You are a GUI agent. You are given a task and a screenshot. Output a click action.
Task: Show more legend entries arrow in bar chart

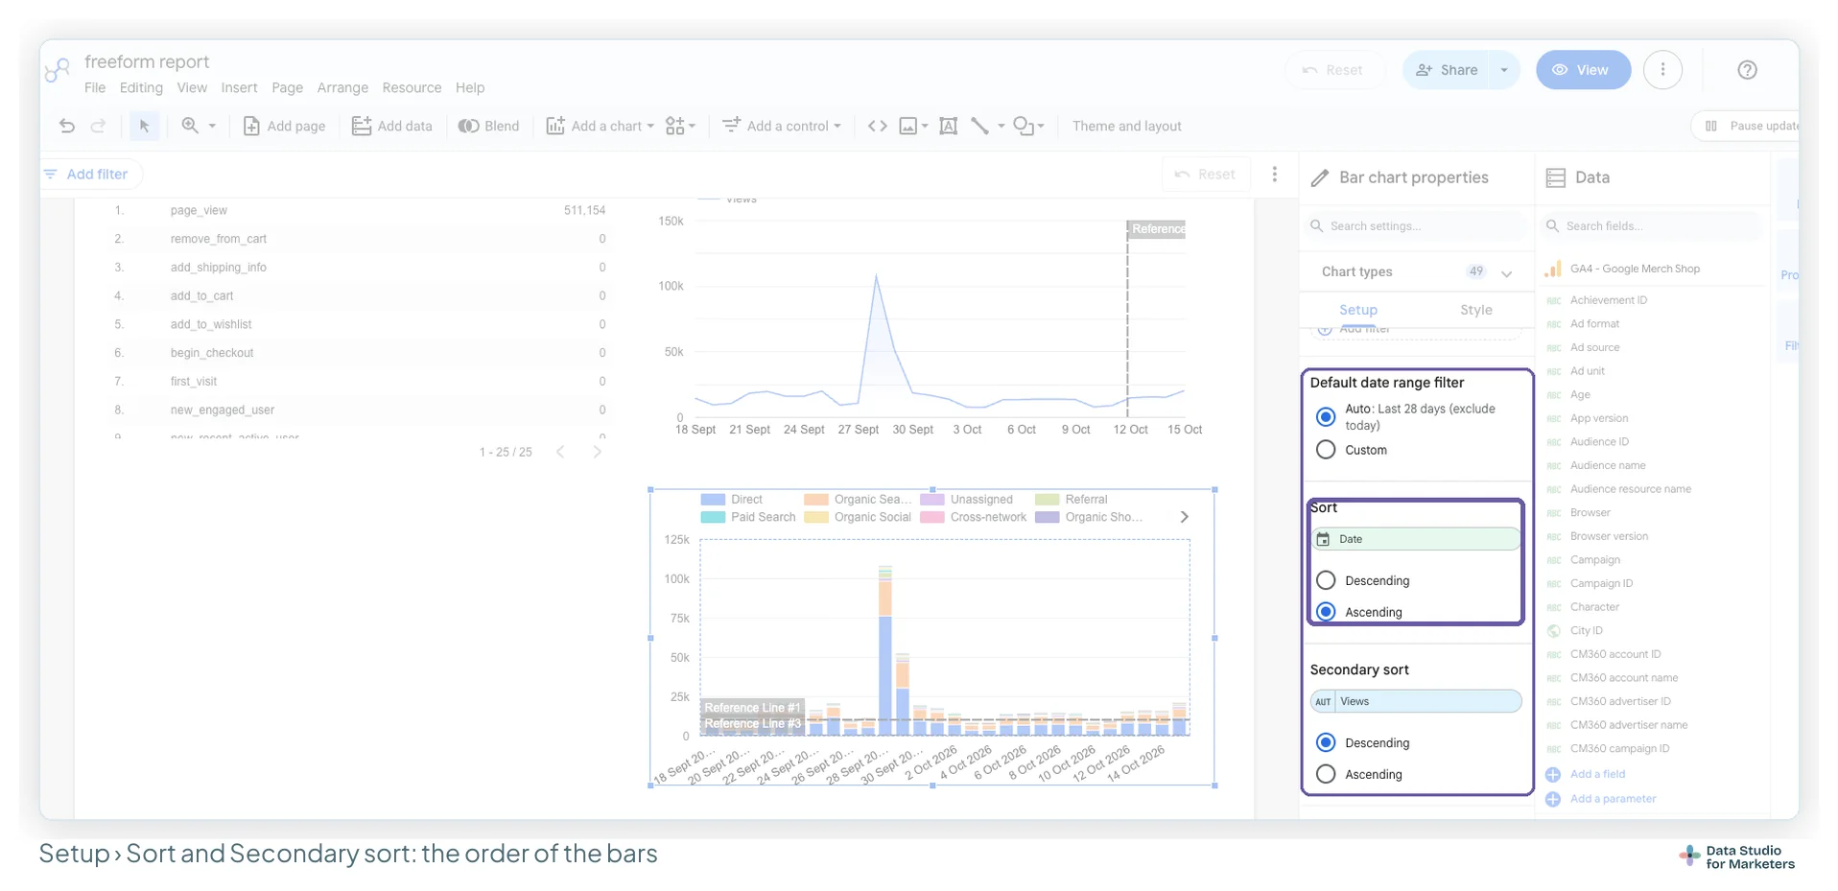pyautogui.click(x=1184, y=517)
